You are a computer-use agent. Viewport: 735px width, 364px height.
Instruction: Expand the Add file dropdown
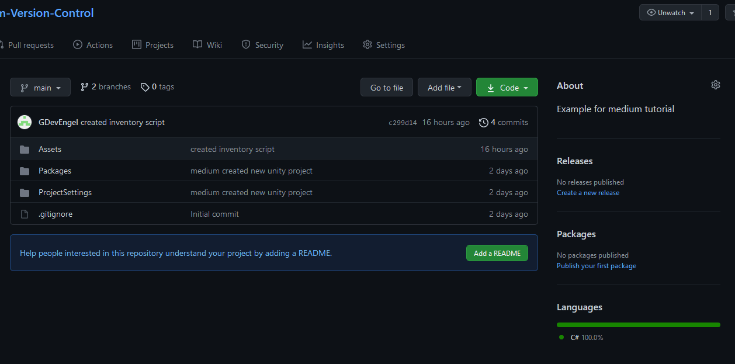tap(445, 88)
